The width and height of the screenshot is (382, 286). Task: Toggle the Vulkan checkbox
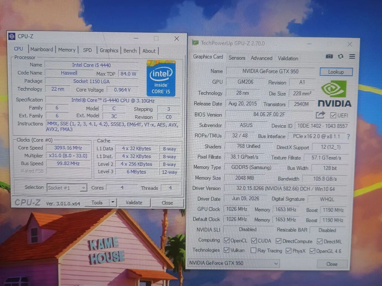point(227,250)
